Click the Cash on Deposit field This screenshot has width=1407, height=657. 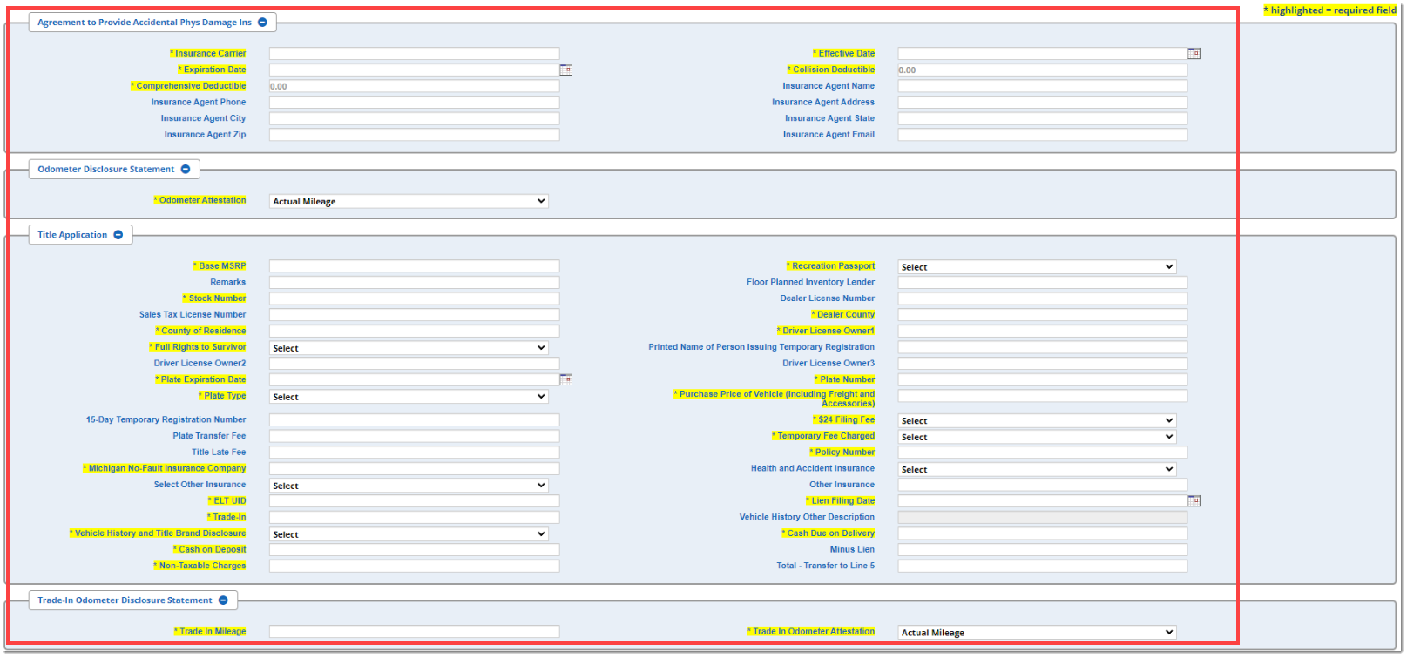pos(414,550)
